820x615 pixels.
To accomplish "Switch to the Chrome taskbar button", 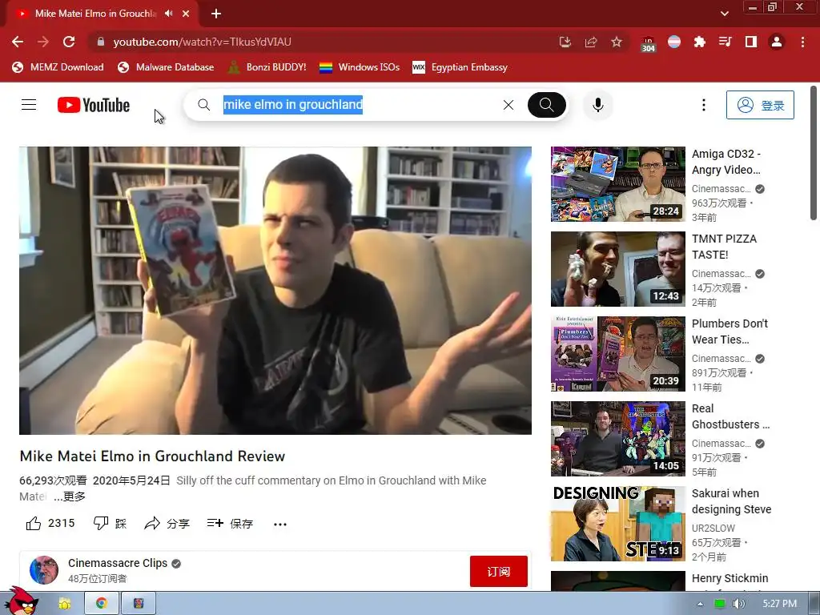I will 102,604.
